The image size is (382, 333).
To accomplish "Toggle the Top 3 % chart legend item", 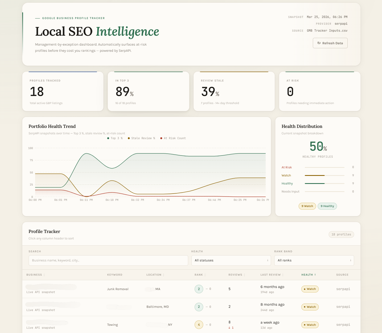I will coord(115,138).
